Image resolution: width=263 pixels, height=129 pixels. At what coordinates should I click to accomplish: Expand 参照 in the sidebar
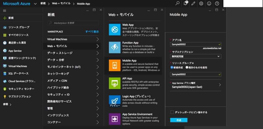(x=7, y=104)
